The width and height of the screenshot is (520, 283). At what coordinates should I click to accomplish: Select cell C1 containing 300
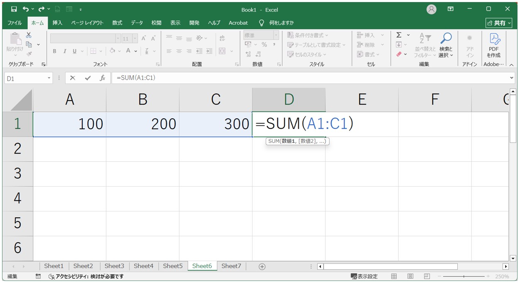click(x=216, y=124)
